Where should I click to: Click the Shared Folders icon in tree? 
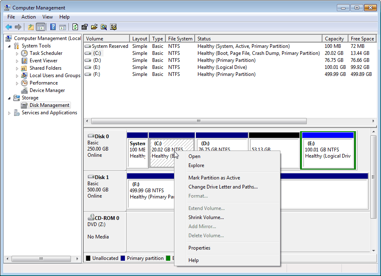[24, 68]
